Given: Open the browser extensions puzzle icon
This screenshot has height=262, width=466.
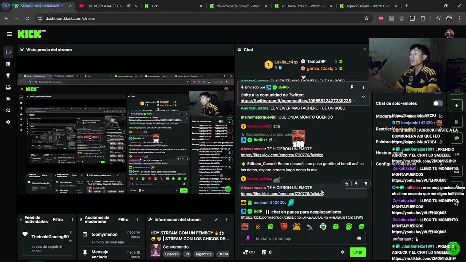Looking at the screenshot, I should (x=423, y=18).
